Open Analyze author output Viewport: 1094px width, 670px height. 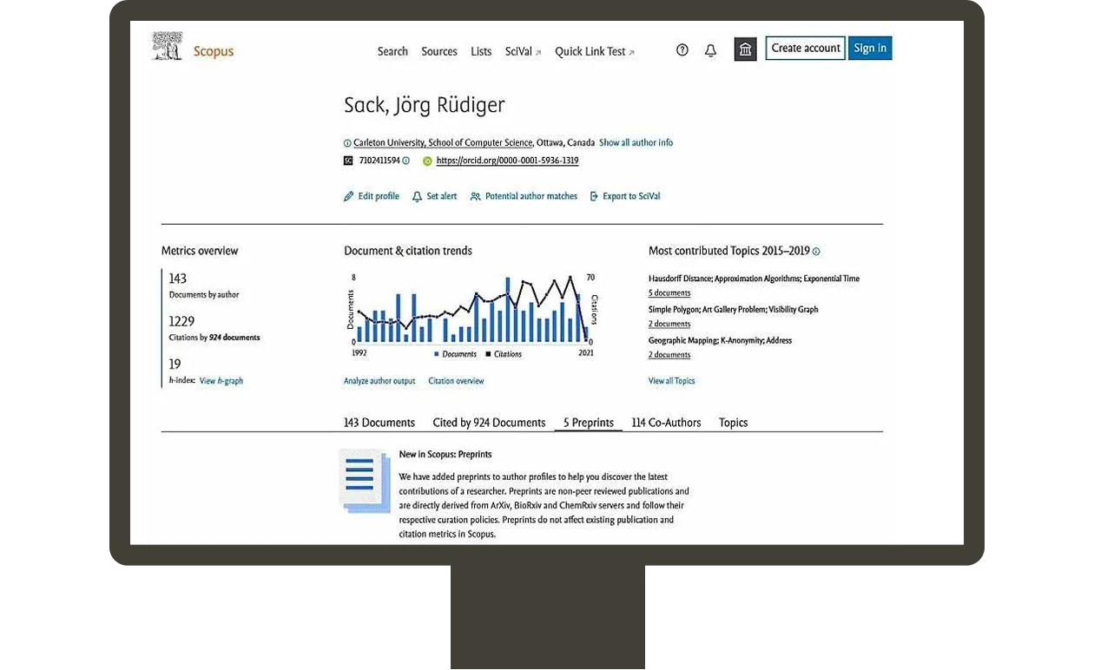pyautogui.click(x=379, y=380)
